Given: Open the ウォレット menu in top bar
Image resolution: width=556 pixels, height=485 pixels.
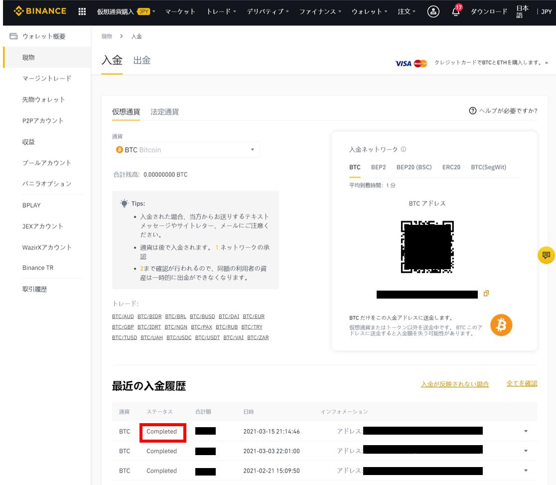Looking at the screenshot, I should (x=369, y=11).
